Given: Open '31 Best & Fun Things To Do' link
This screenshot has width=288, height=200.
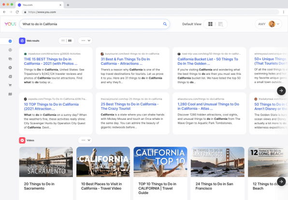Looking at the screenshot, I should [125, 61].
